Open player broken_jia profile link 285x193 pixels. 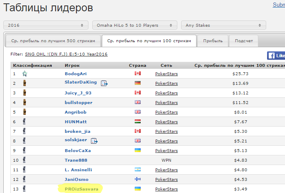(78, 131)
